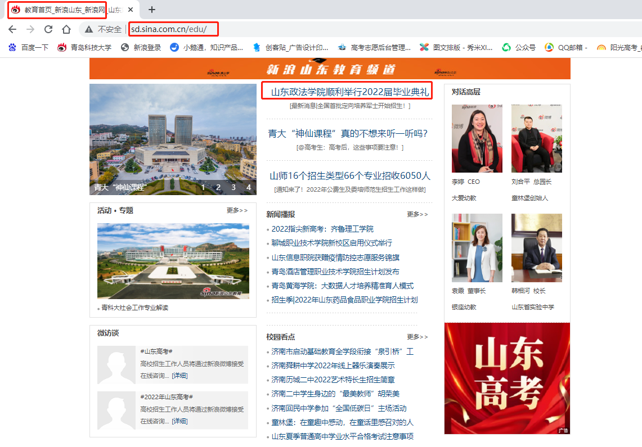This screenshot has height=447, width=642.
Task: Click the 新浪山东教育频道 orange banner
Action: tap(330, 68)
